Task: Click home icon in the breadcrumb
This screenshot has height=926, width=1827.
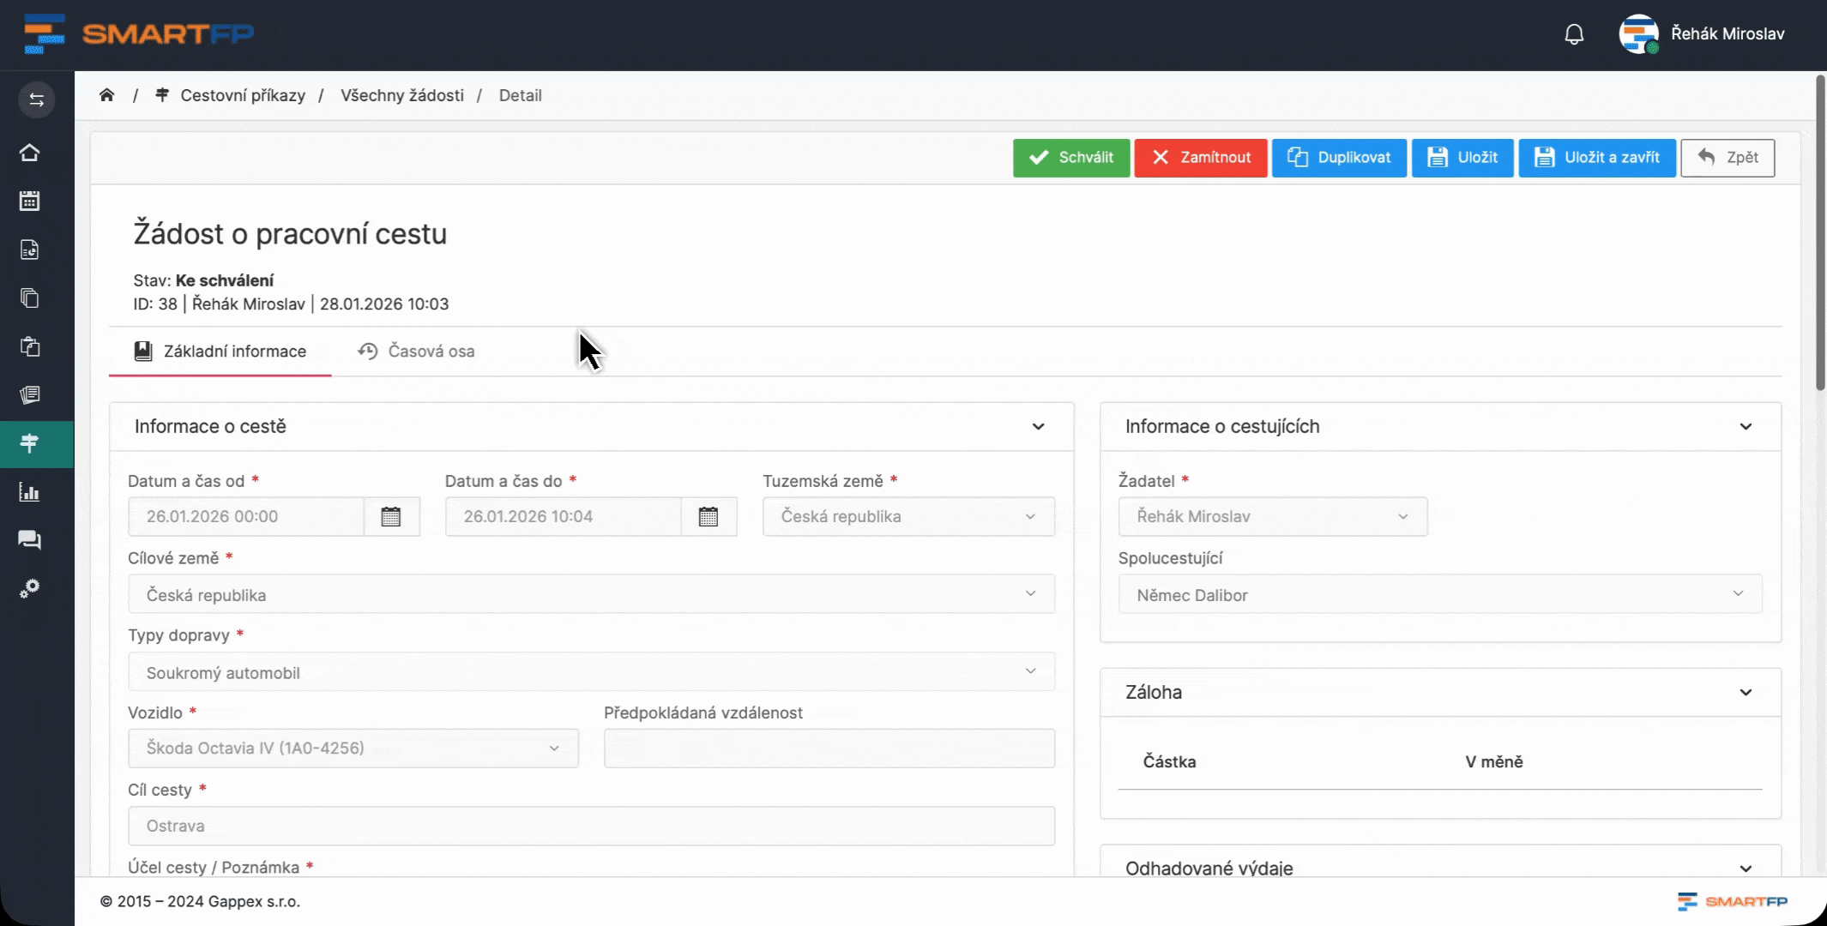Action: [106, 95]
